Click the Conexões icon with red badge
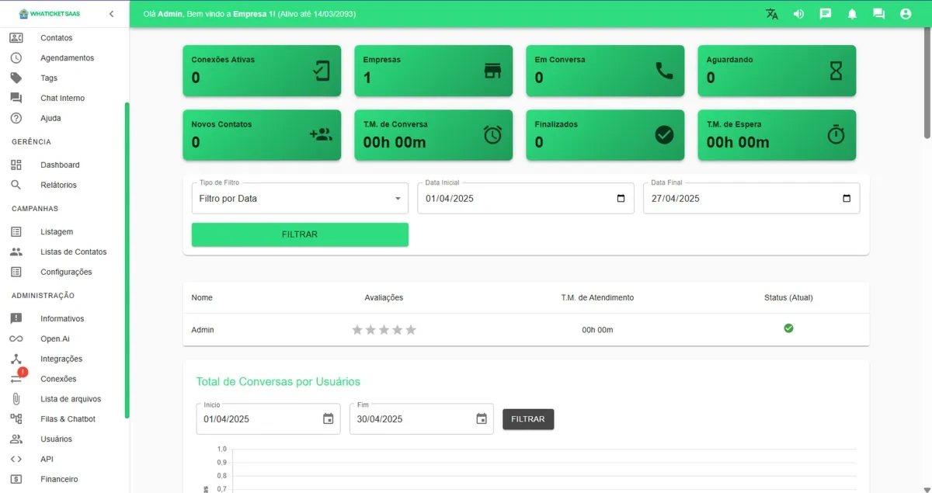The height and width of the screenshot is (493, 932). tap(16, 378)
